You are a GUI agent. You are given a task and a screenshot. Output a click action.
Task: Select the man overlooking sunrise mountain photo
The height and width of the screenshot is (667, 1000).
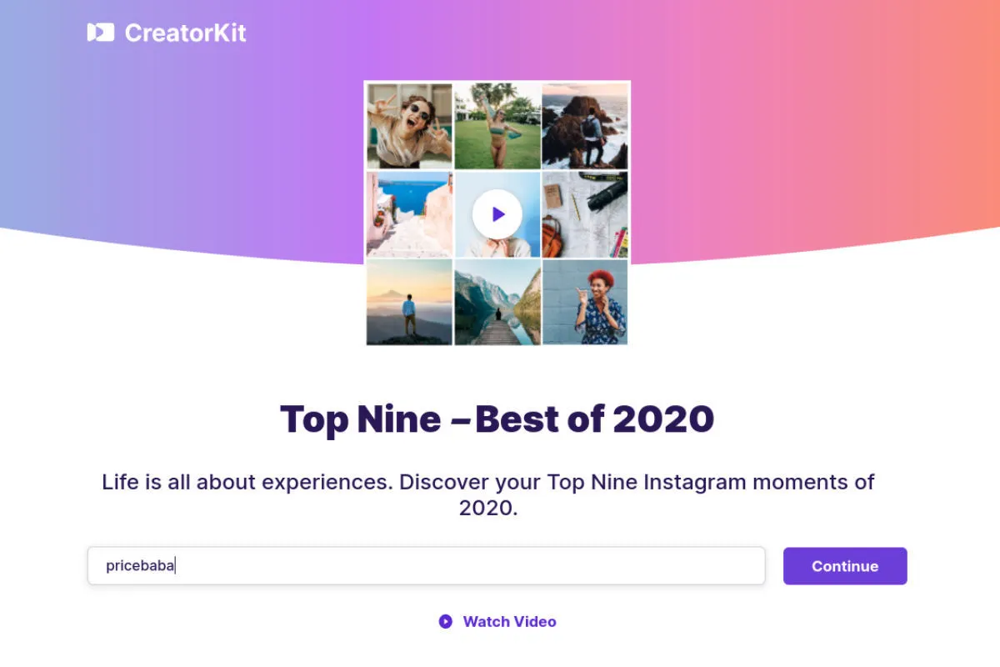click(409, 302)
